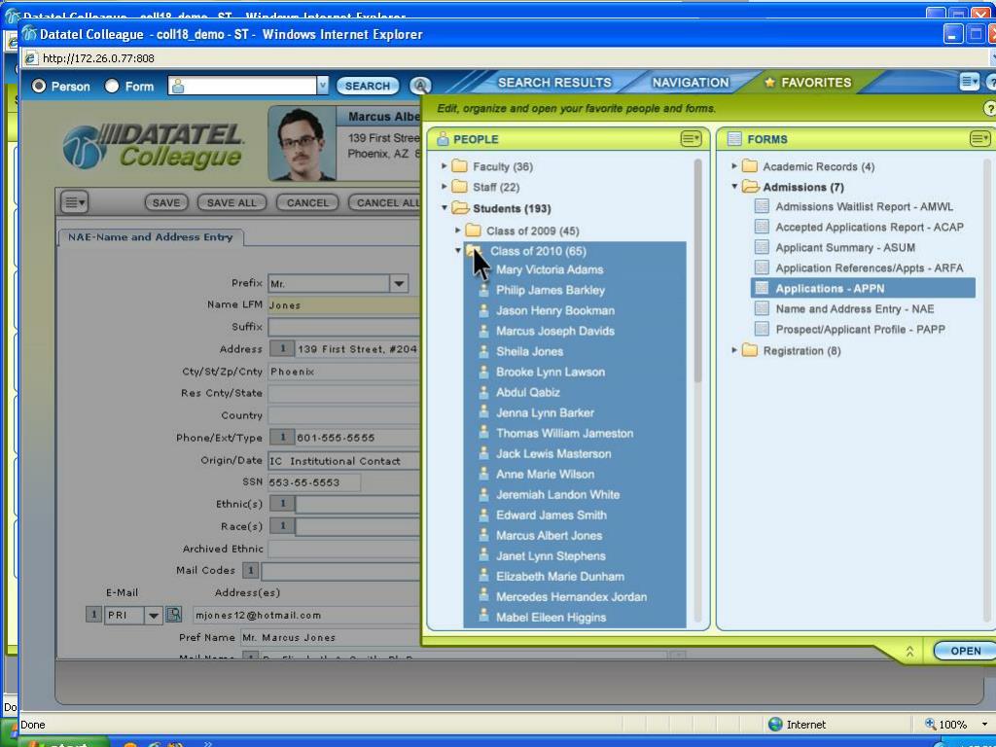This screenshot has width=996, height=747.
Task: Select Name and Address Entry - NAE
Action: click(x=854, y=308)
